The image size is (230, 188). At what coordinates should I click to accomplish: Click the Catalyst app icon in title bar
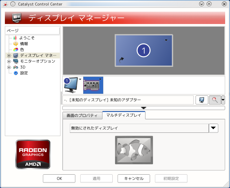6,4
